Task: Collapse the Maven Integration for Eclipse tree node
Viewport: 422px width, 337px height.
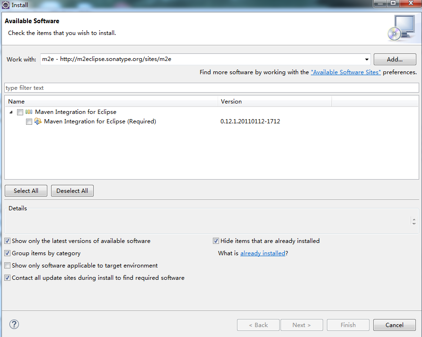Action: (x=11, y=112)
